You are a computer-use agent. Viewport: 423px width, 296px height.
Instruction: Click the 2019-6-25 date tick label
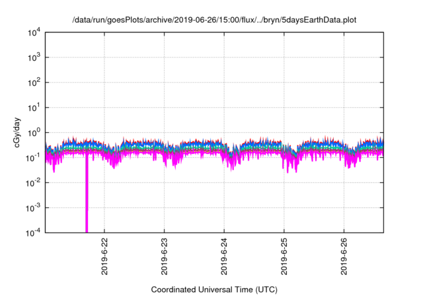pos(284,256)
